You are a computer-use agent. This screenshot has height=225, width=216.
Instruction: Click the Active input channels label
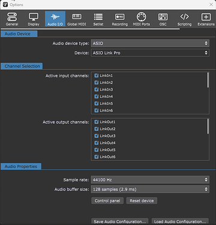tap(67, 76)
